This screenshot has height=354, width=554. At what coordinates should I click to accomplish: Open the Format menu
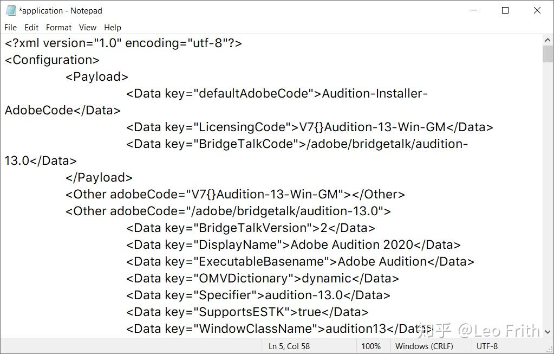58,27
